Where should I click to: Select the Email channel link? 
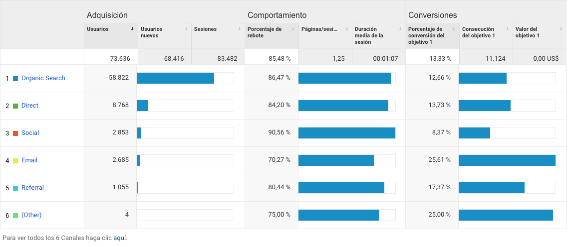click(x=29, y=160)
